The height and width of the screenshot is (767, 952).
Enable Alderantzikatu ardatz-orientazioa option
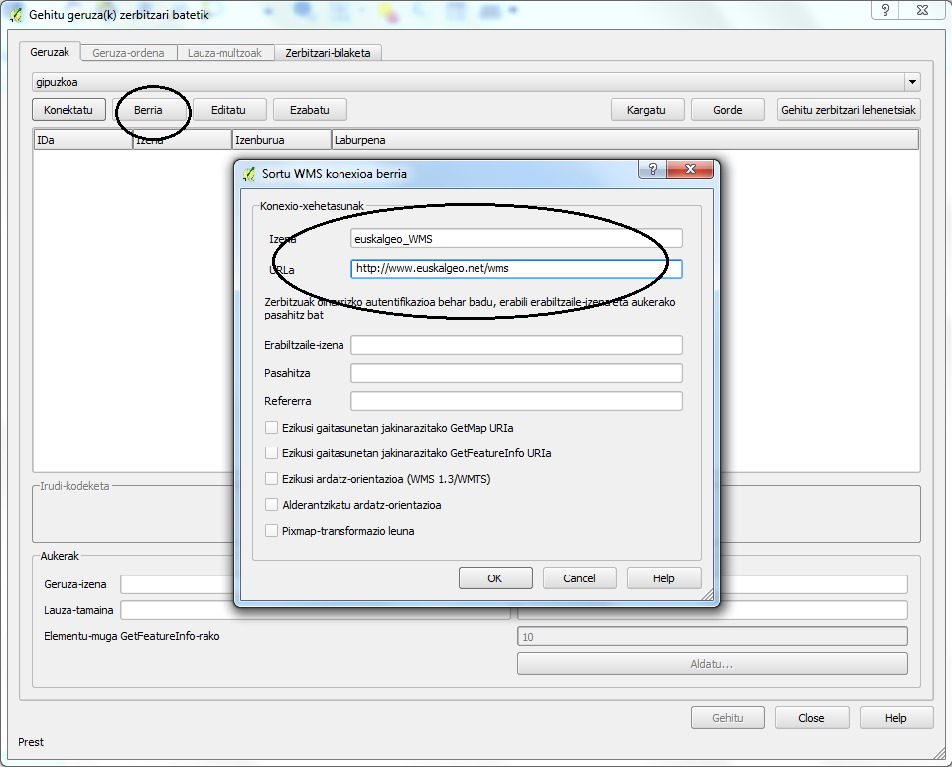pos(272,505)
